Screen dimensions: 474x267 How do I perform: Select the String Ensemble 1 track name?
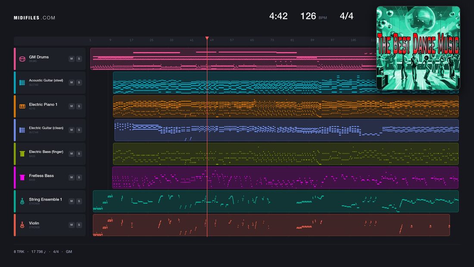45,199
